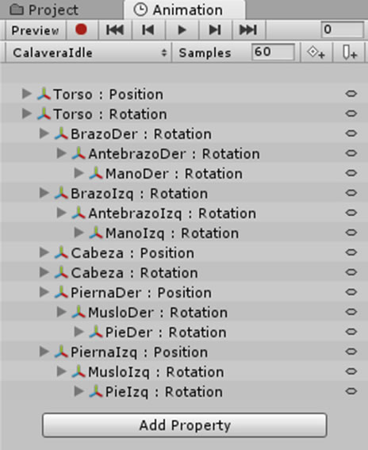The image size is (368, 450).
Task: Jump to the last keyframe
Action: (248, 29)
